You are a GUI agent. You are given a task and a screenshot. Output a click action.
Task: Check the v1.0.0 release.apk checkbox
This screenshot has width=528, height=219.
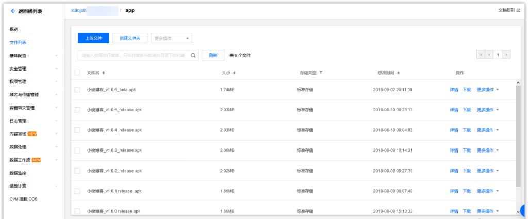click(77, 211)
